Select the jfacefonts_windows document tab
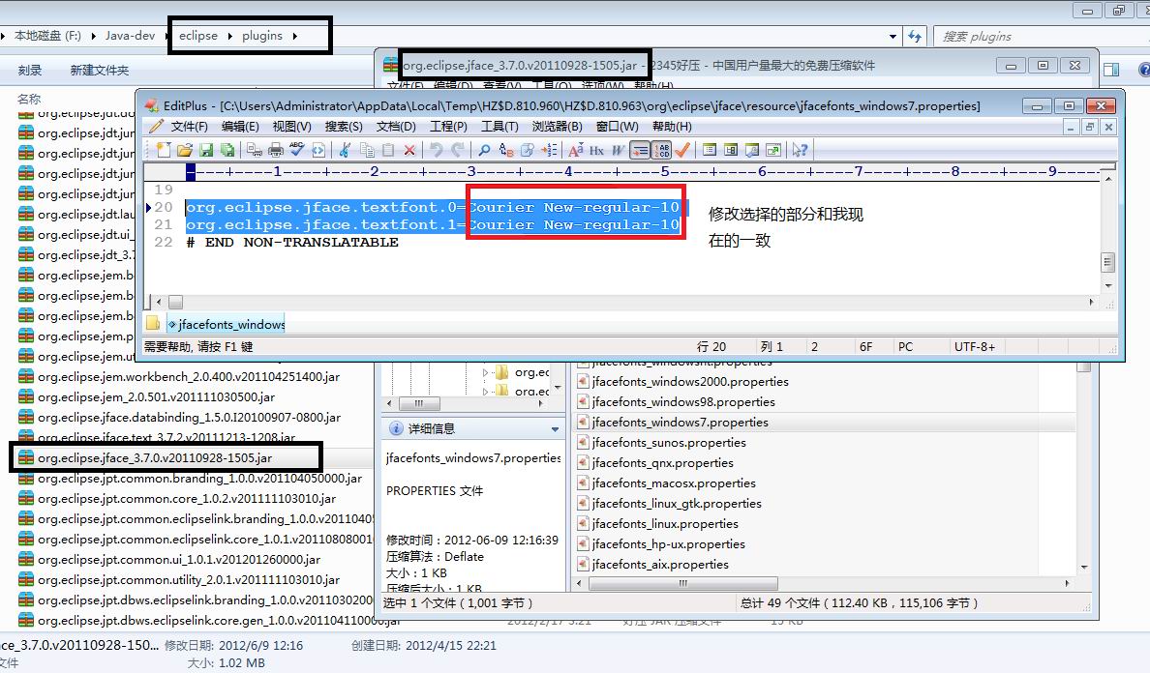The image size is (1150, 673). tap(226, 324)
